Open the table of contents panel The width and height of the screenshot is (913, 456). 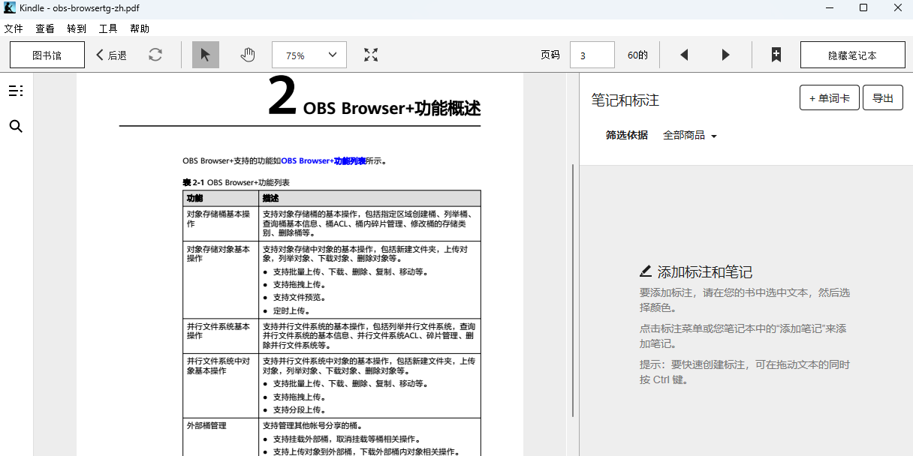pos(15,90)
